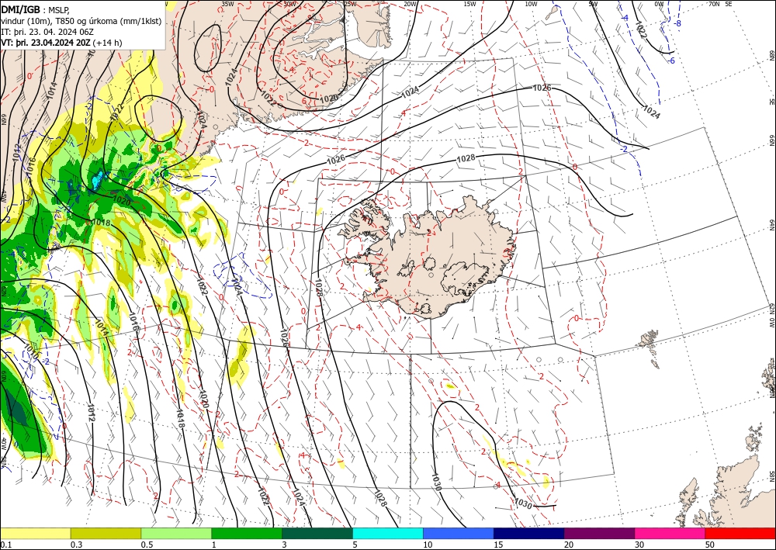The height and width of the screenshot is (550, 776).
Task: Click the '70N' latitude label
Action: coord(714,4)
